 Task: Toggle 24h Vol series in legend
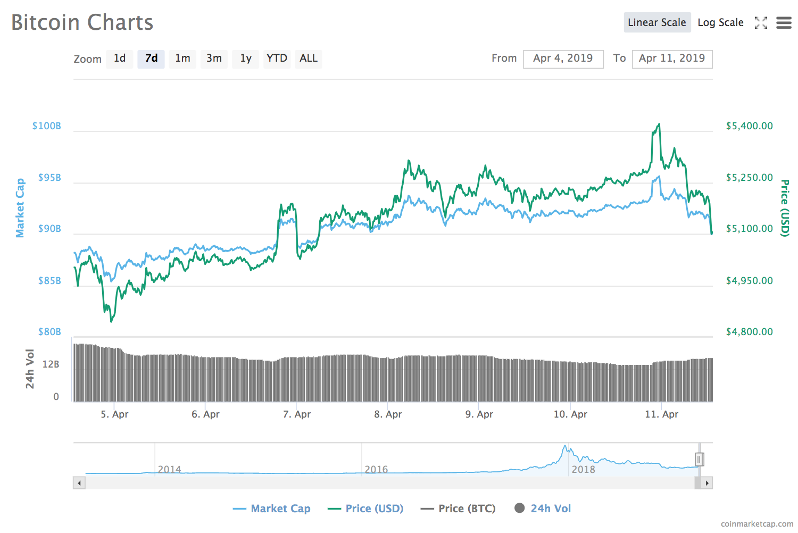click(543, 509)
